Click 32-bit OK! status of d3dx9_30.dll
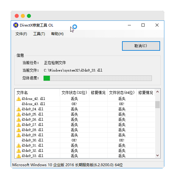 pyautogui.click(x=74, y=140)
